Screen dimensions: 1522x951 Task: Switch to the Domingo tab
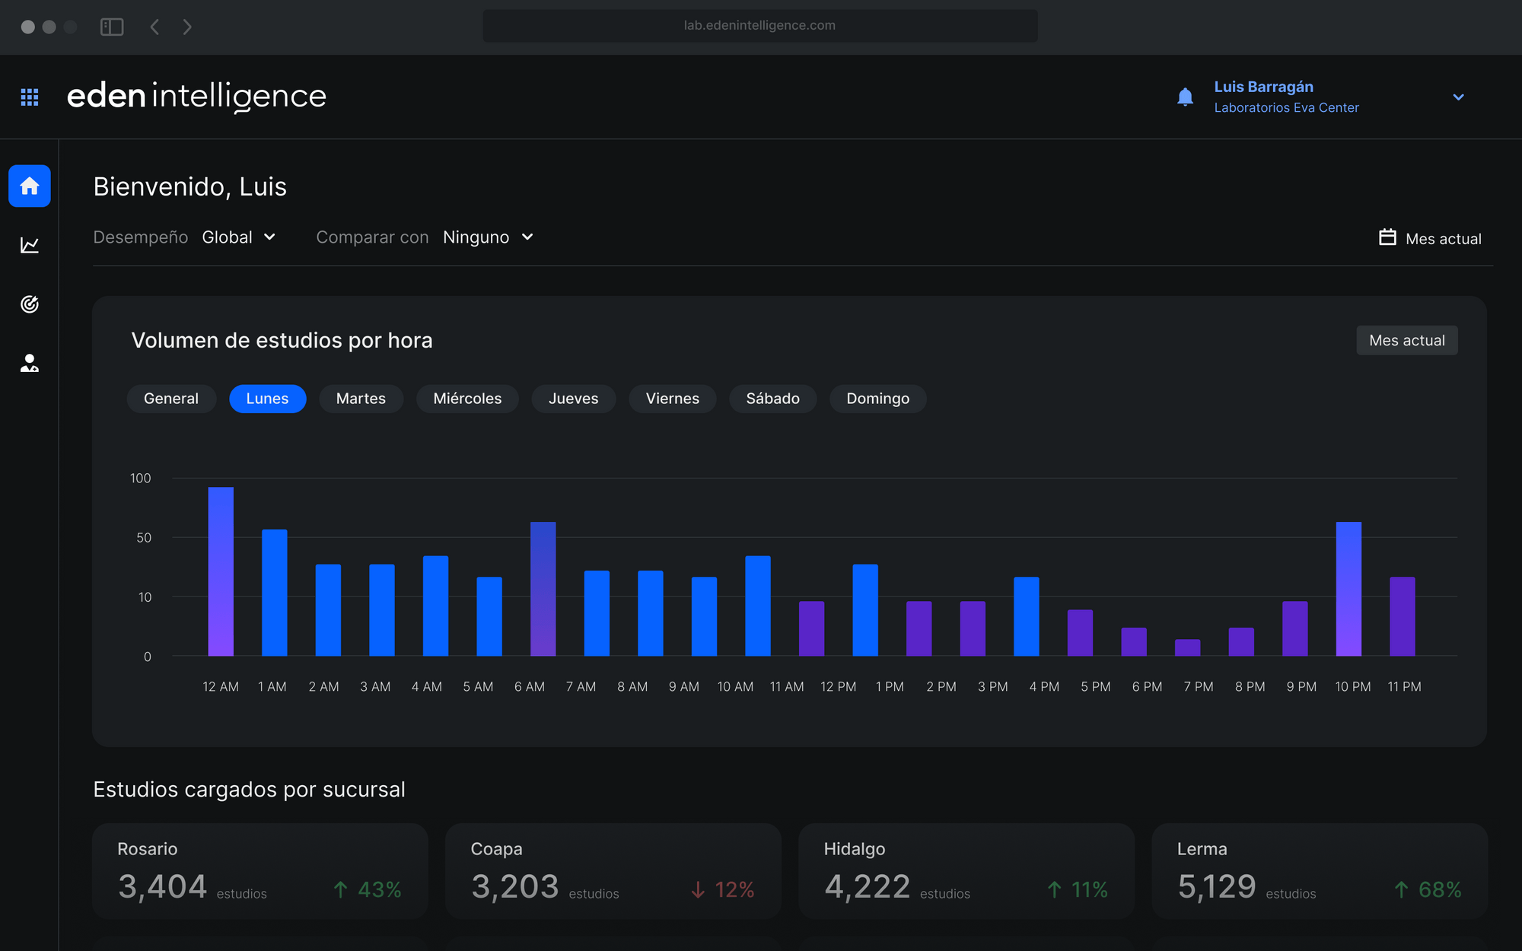click(x=877, y=399)
